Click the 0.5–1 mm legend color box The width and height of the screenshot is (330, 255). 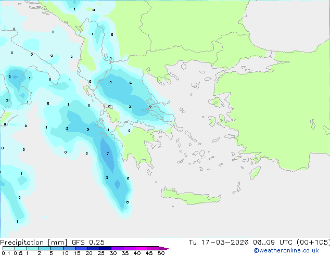point(21,248)
